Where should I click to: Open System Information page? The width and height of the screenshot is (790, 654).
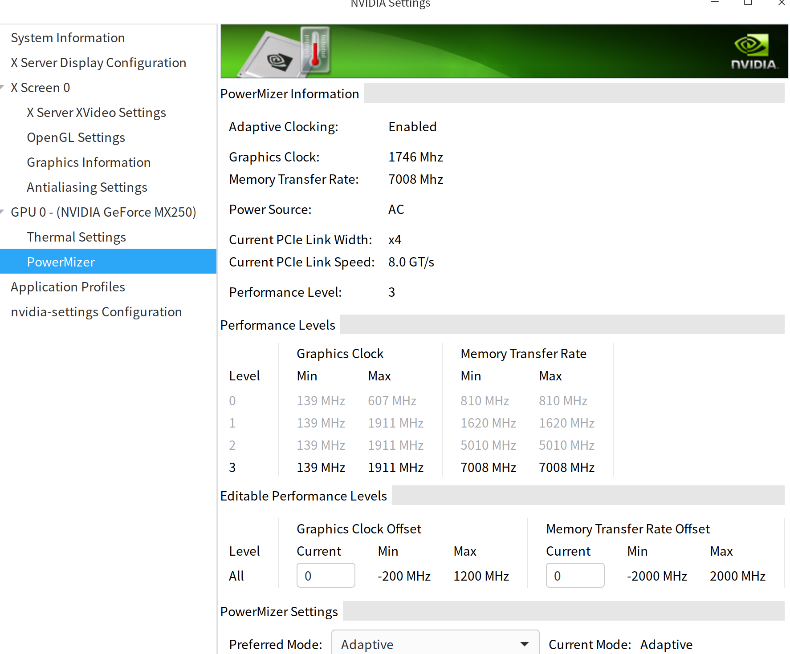click(x=68, y=38)
